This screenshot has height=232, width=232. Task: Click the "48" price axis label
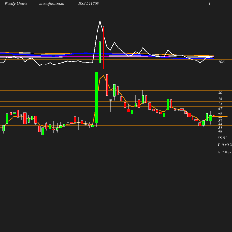coord(220,131)
